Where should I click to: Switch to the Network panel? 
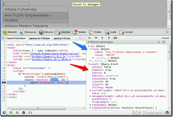point(46,32)
